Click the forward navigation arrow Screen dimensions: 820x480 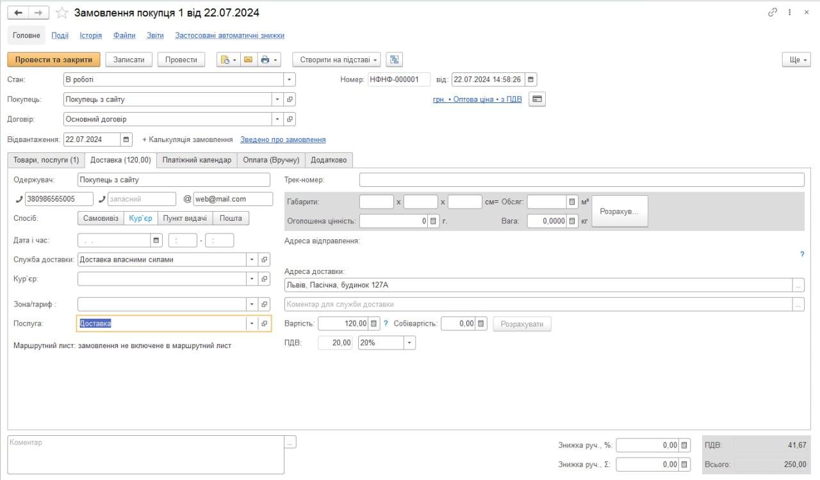click(x=38, y=13)
